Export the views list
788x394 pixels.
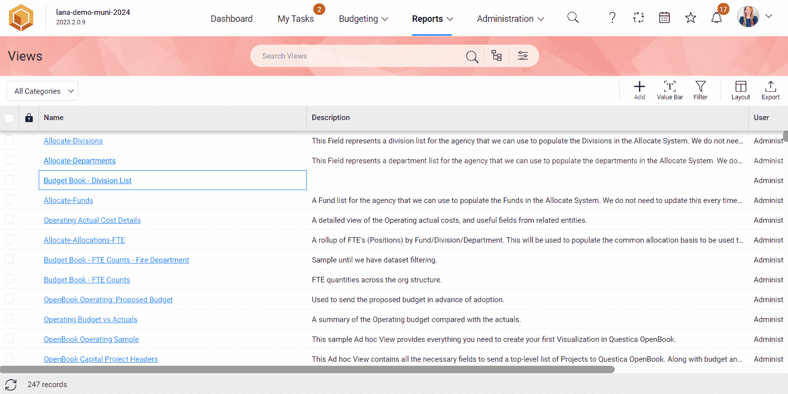[x=770, y=90]
